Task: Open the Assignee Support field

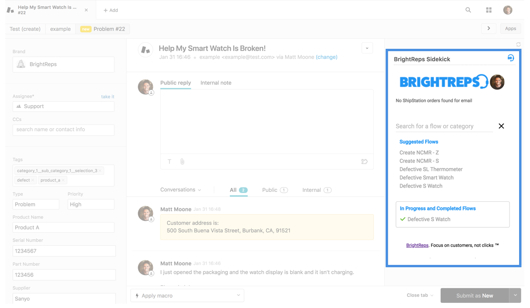Action: click(64, 106)
